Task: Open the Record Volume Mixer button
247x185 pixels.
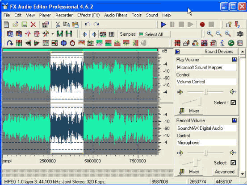Action: click(x=190, y=172)
